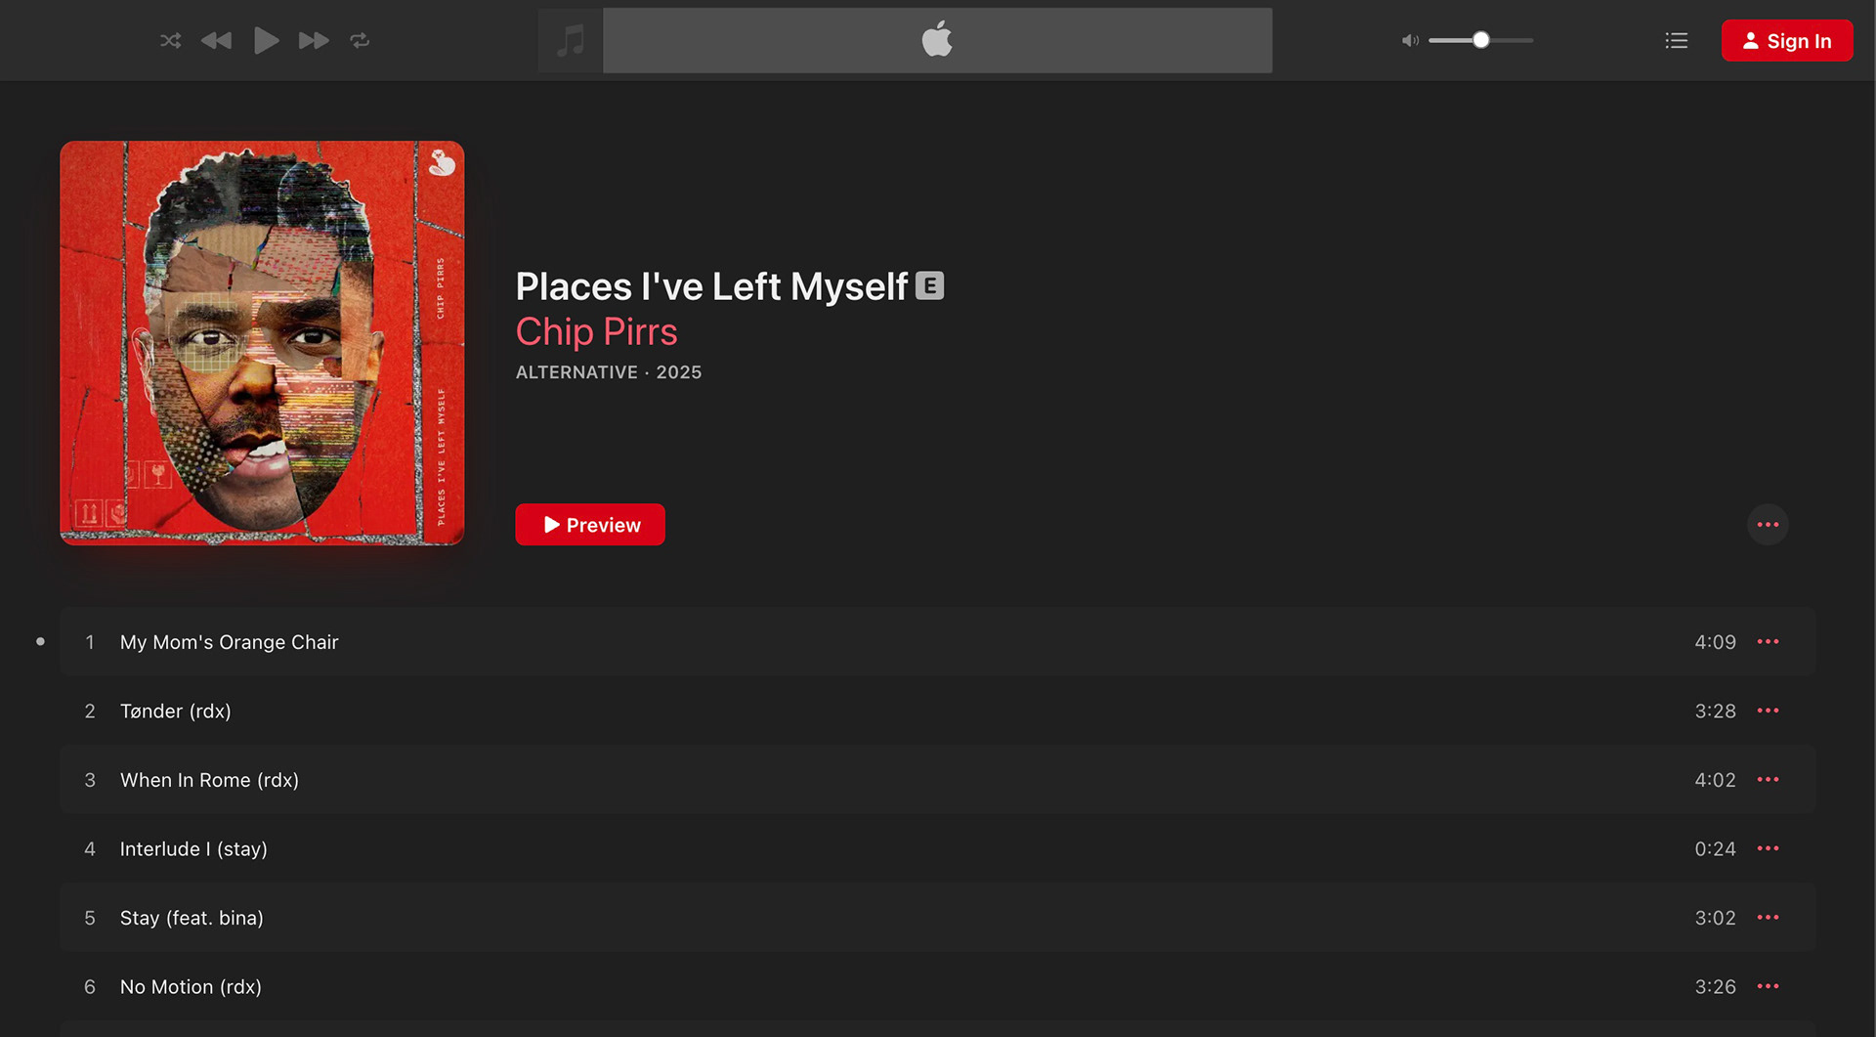1876x1037 pixels.
Task: Open the Up Next queue list
Action: pos(1676,40)
